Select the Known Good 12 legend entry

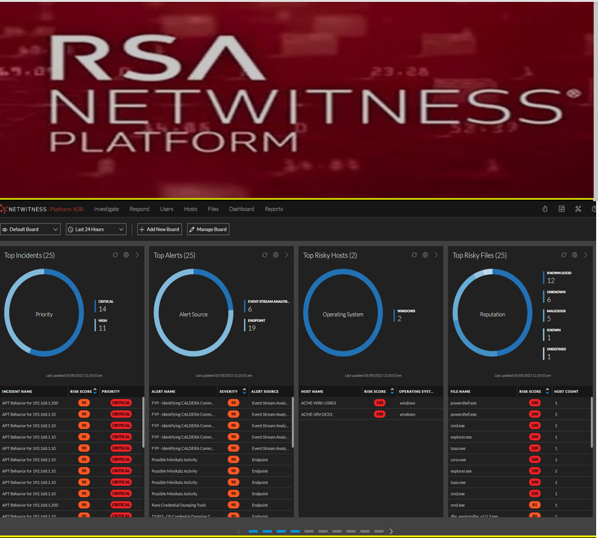pos(557,277)
